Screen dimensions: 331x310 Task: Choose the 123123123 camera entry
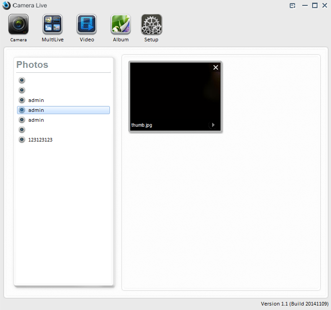pos(40,140)
